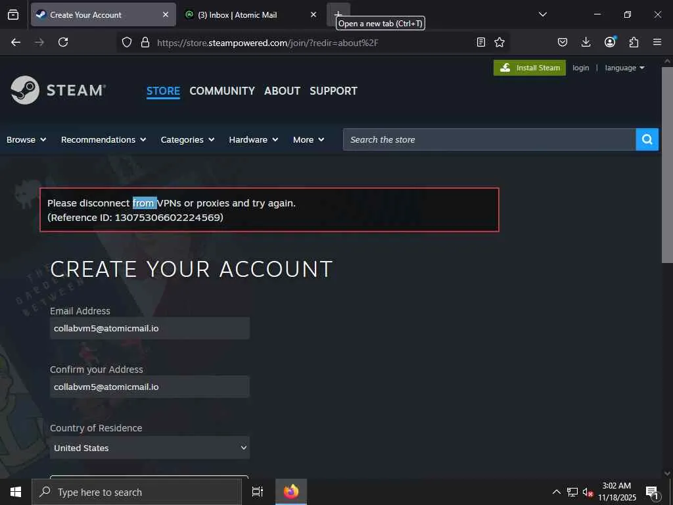Toggle reader view icon

481,42
